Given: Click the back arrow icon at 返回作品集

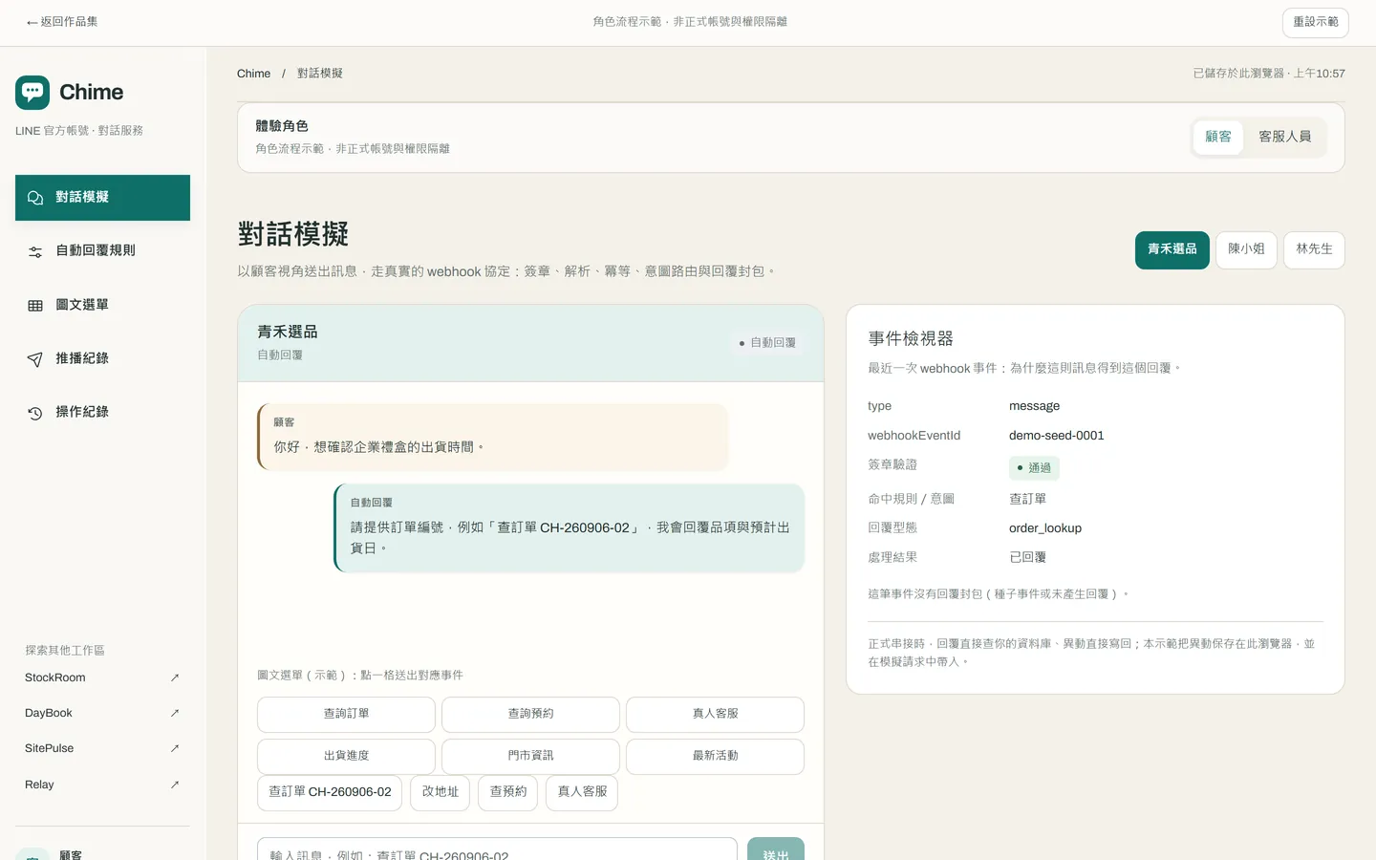Looking at the screenshot, I should [32, 22].
